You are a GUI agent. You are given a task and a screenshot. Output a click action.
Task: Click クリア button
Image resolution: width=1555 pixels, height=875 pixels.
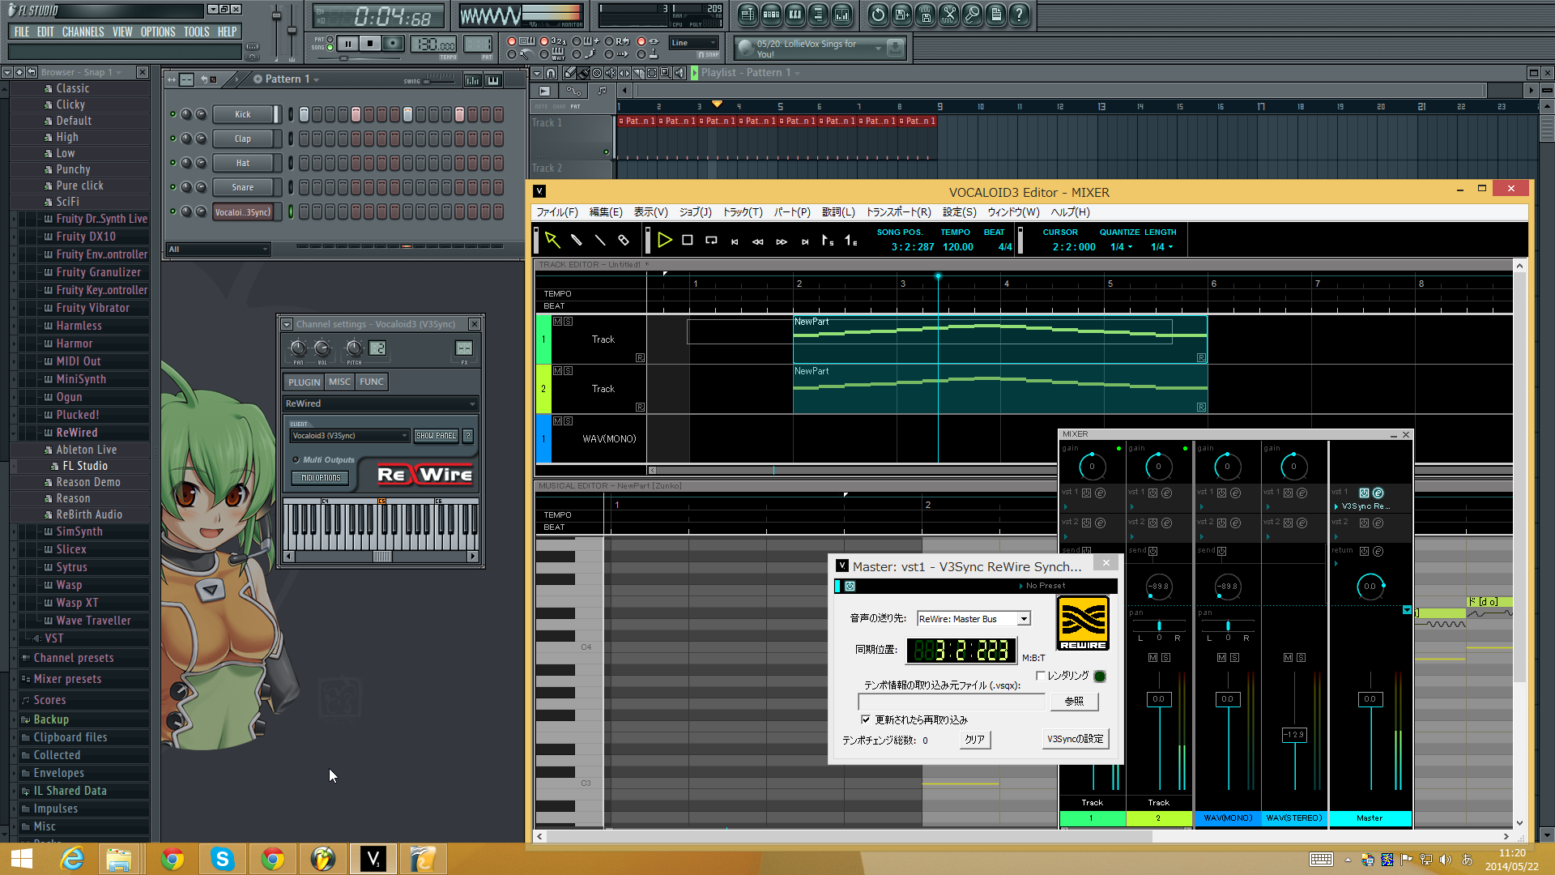click(974, 740)
